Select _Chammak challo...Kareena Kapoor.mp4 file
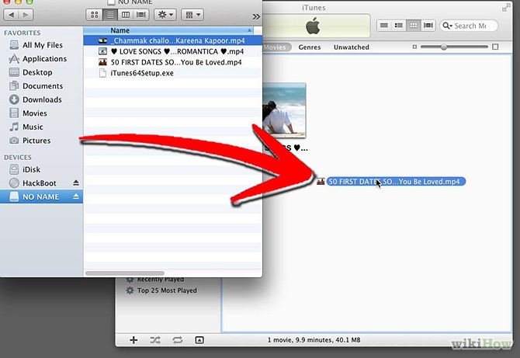Screen dimensions: 520x358 pos(173,41)
